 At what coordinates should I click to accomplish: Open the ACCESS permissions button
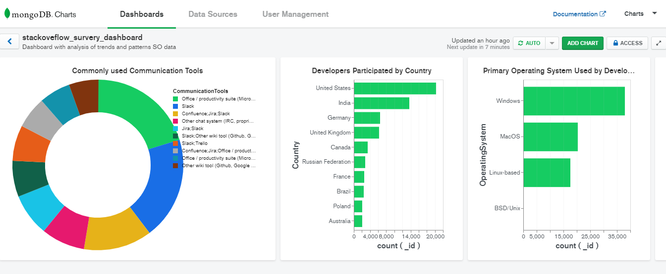[x=627, y=43]
